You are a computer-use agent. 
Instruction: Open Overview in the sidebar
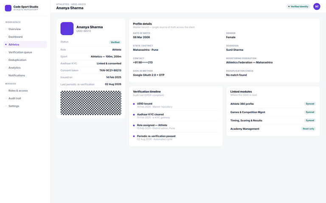point(25,29)
